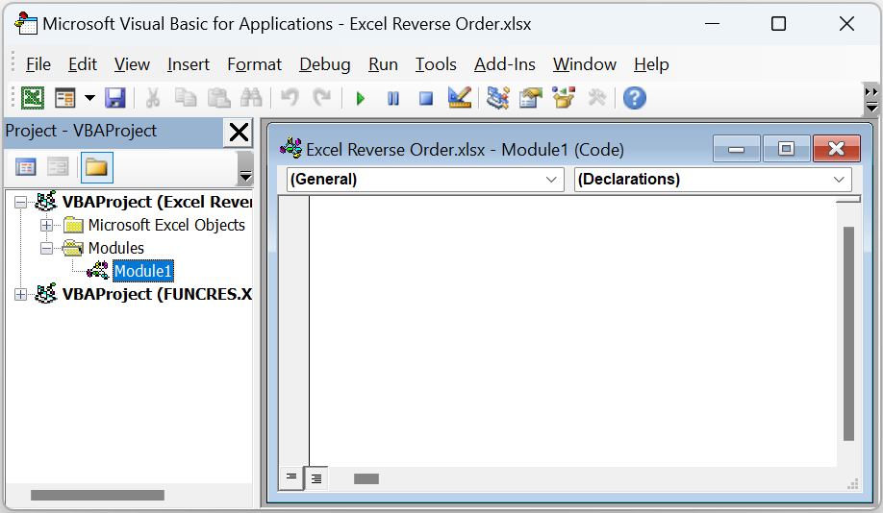Minimize the Module1 code window
Viewport: 883px width, 513px height.
pyautogui.click(x=737, y=149)
